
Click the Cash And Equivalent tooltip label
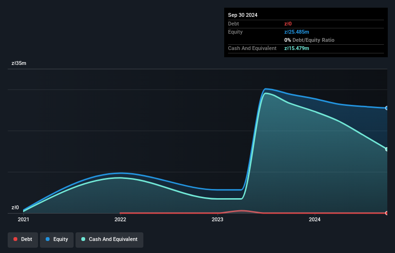coord(252,48)
